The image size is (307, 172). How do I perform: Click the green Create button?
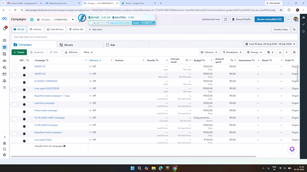click(x=19, y=52)
